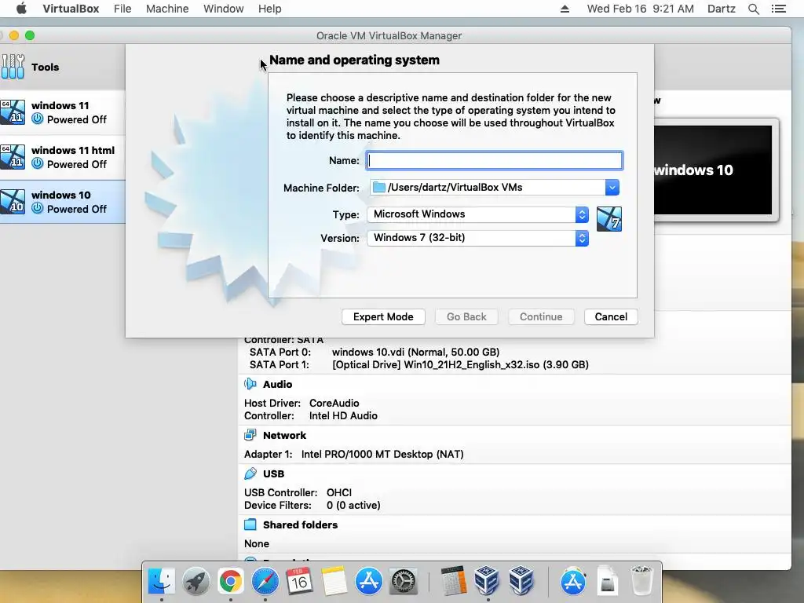
Task: Click the Intel HD Audio controller value
Action: pos(343,415)
